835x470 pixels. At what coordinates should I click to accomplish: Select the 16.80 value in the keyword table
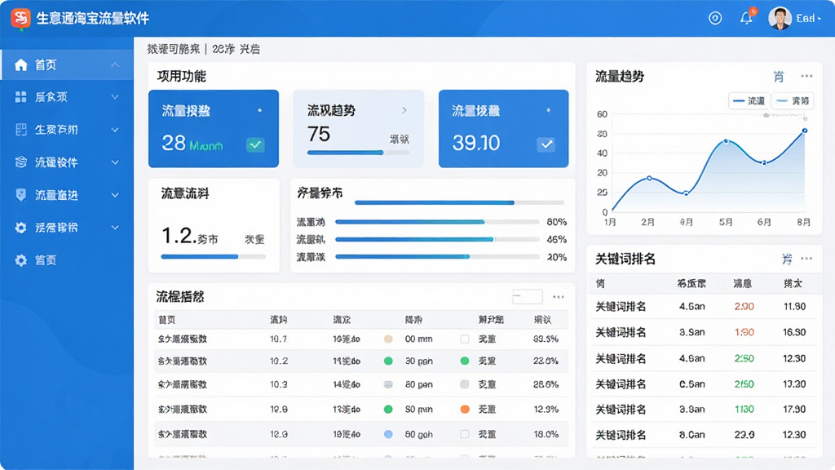(794, 332)
